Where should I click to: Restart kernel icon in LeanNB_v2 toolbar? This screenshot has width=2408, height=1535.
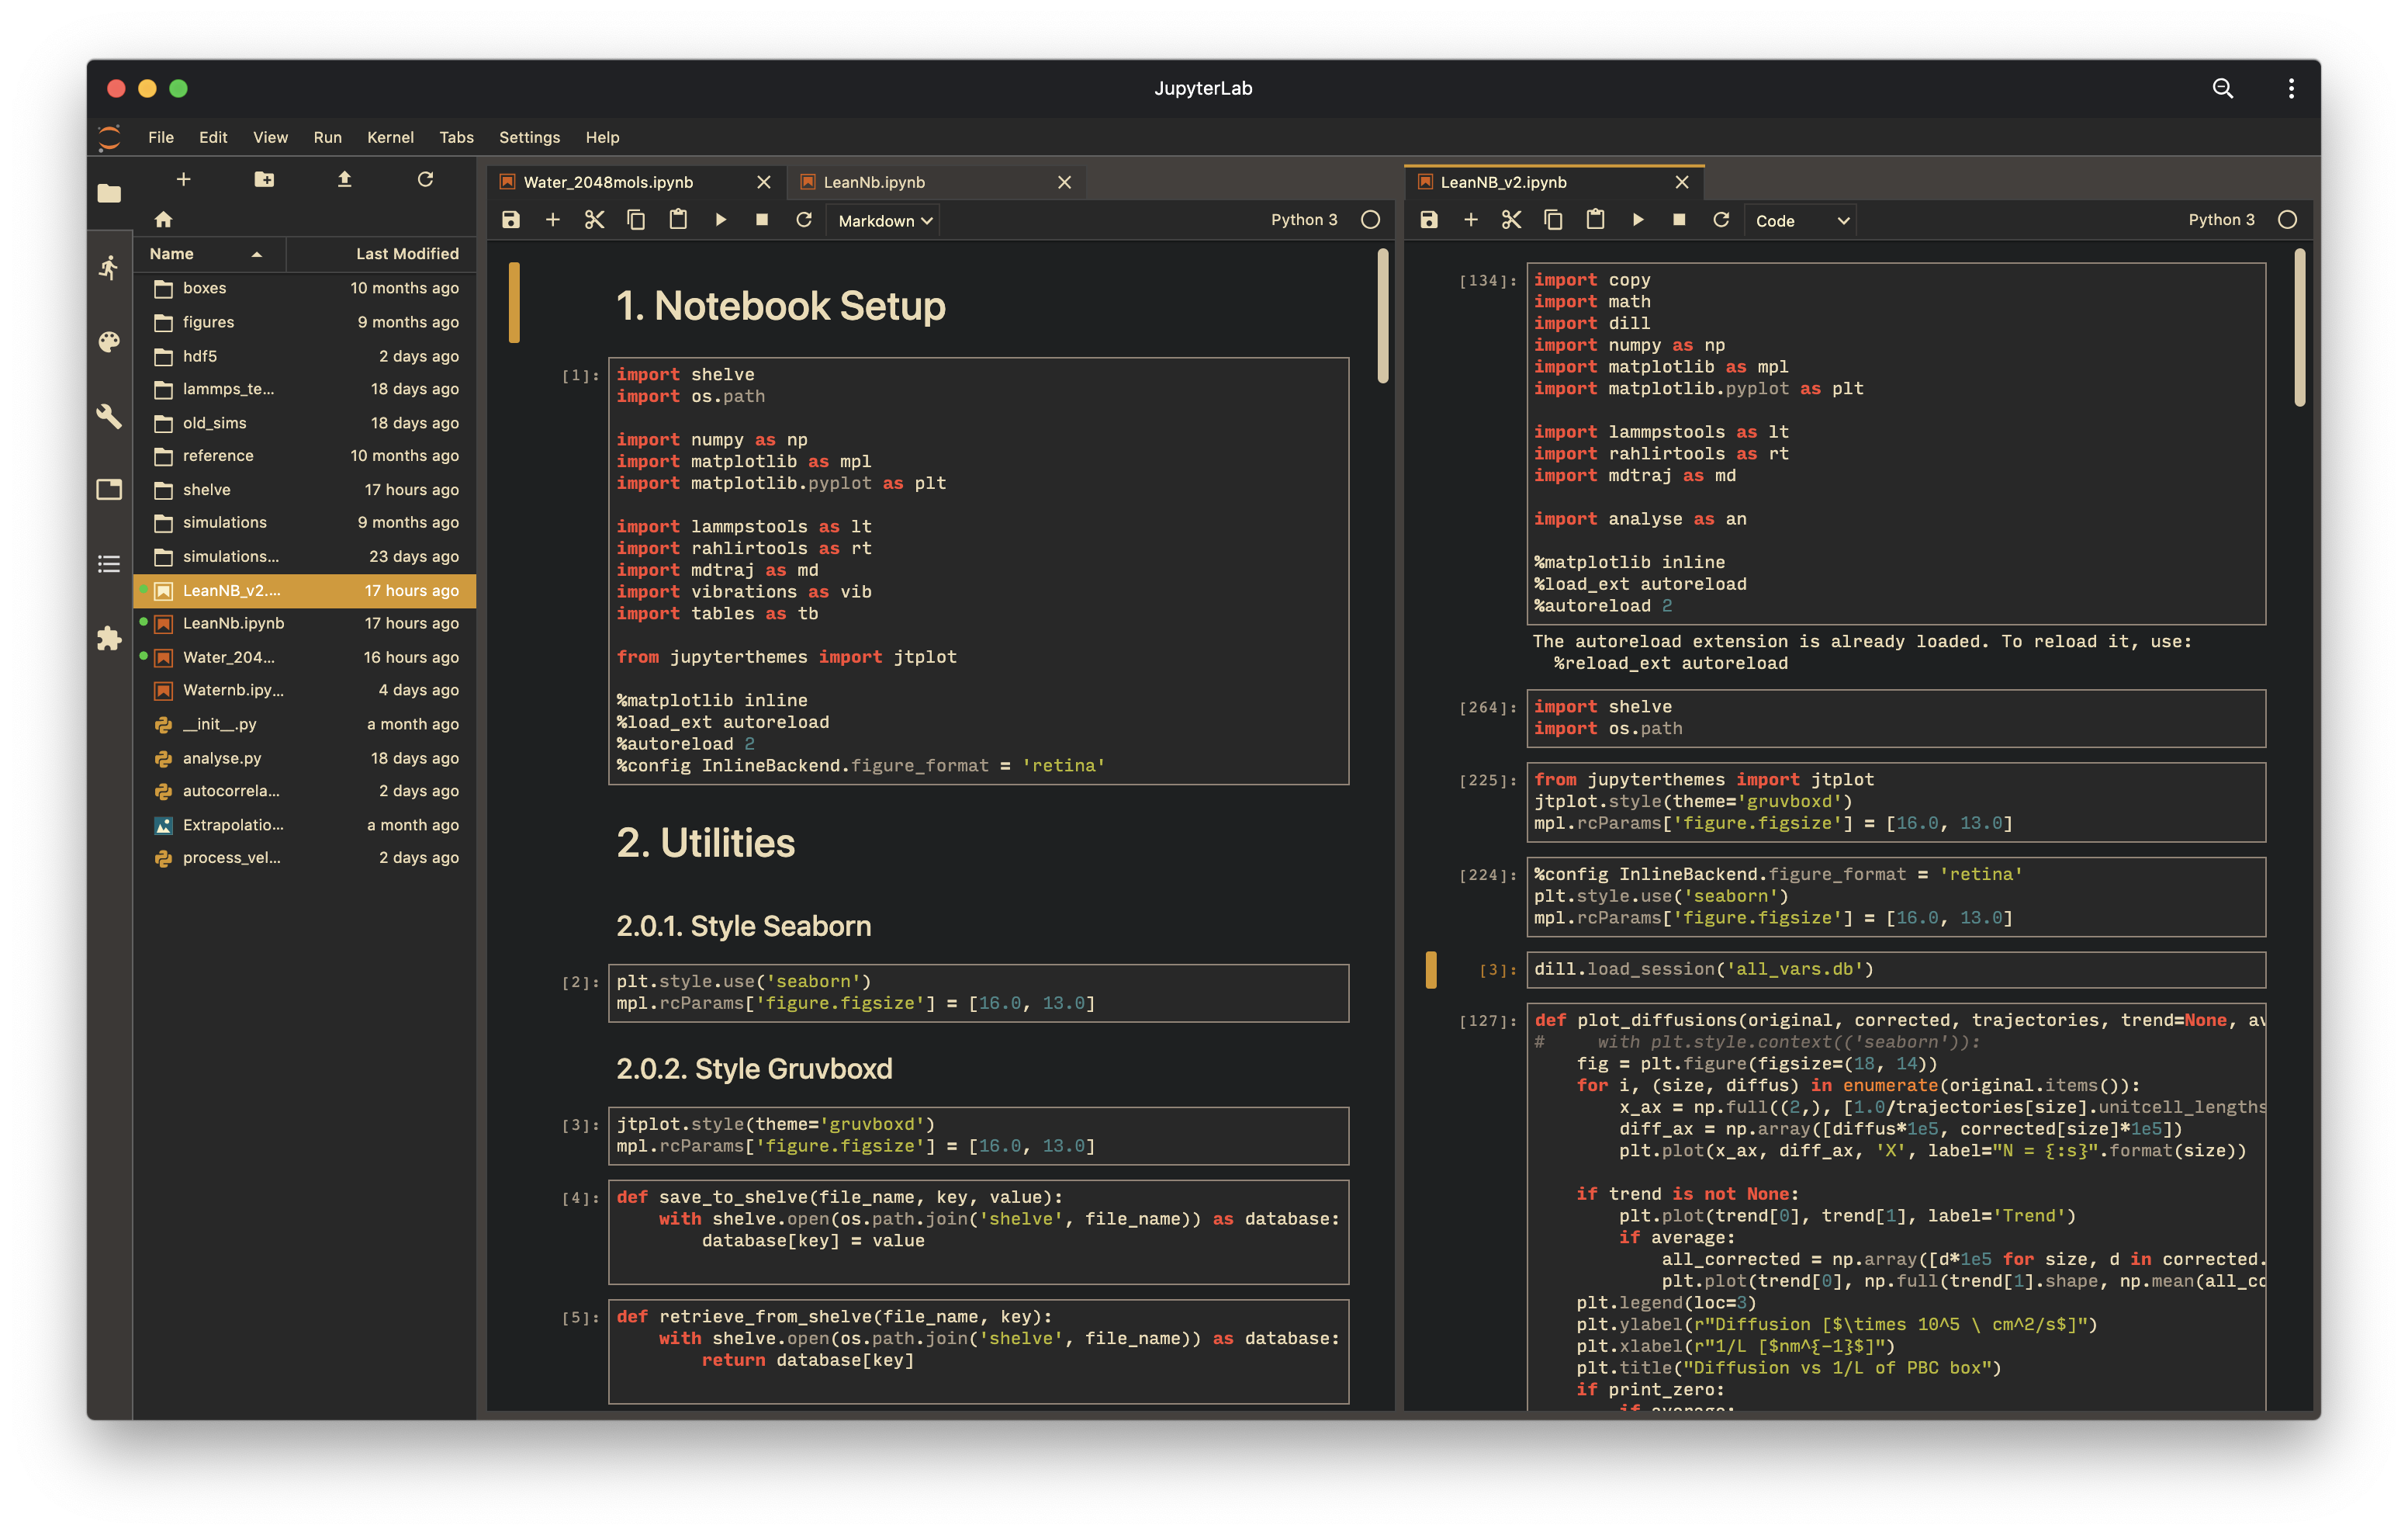point(1721,220)
